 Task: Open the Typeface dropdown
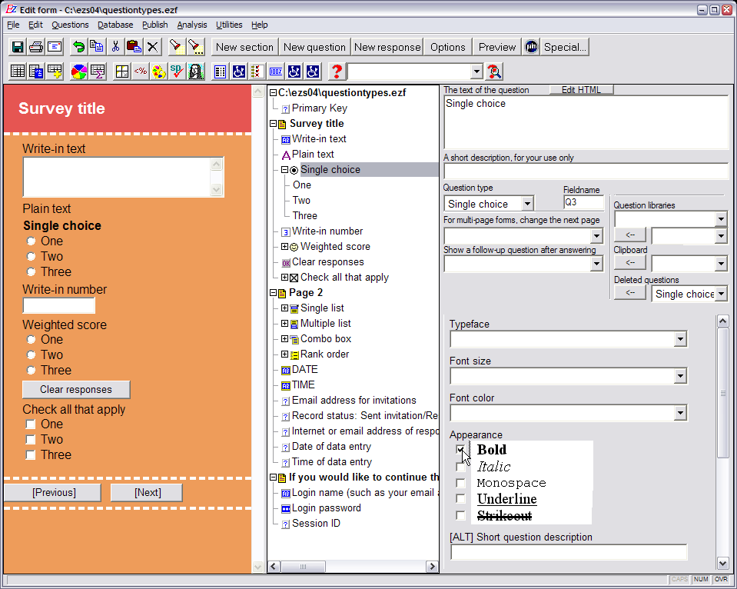pyautogui.click(x=679, y=339)
